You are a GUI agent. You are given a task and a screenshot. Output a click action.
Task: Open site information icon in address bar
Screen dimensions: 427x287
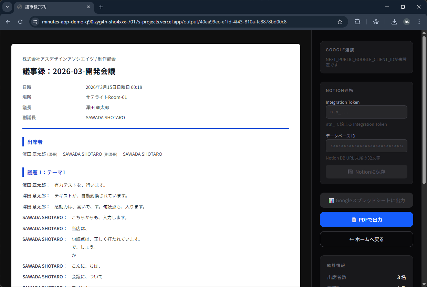tap(35, 22)
